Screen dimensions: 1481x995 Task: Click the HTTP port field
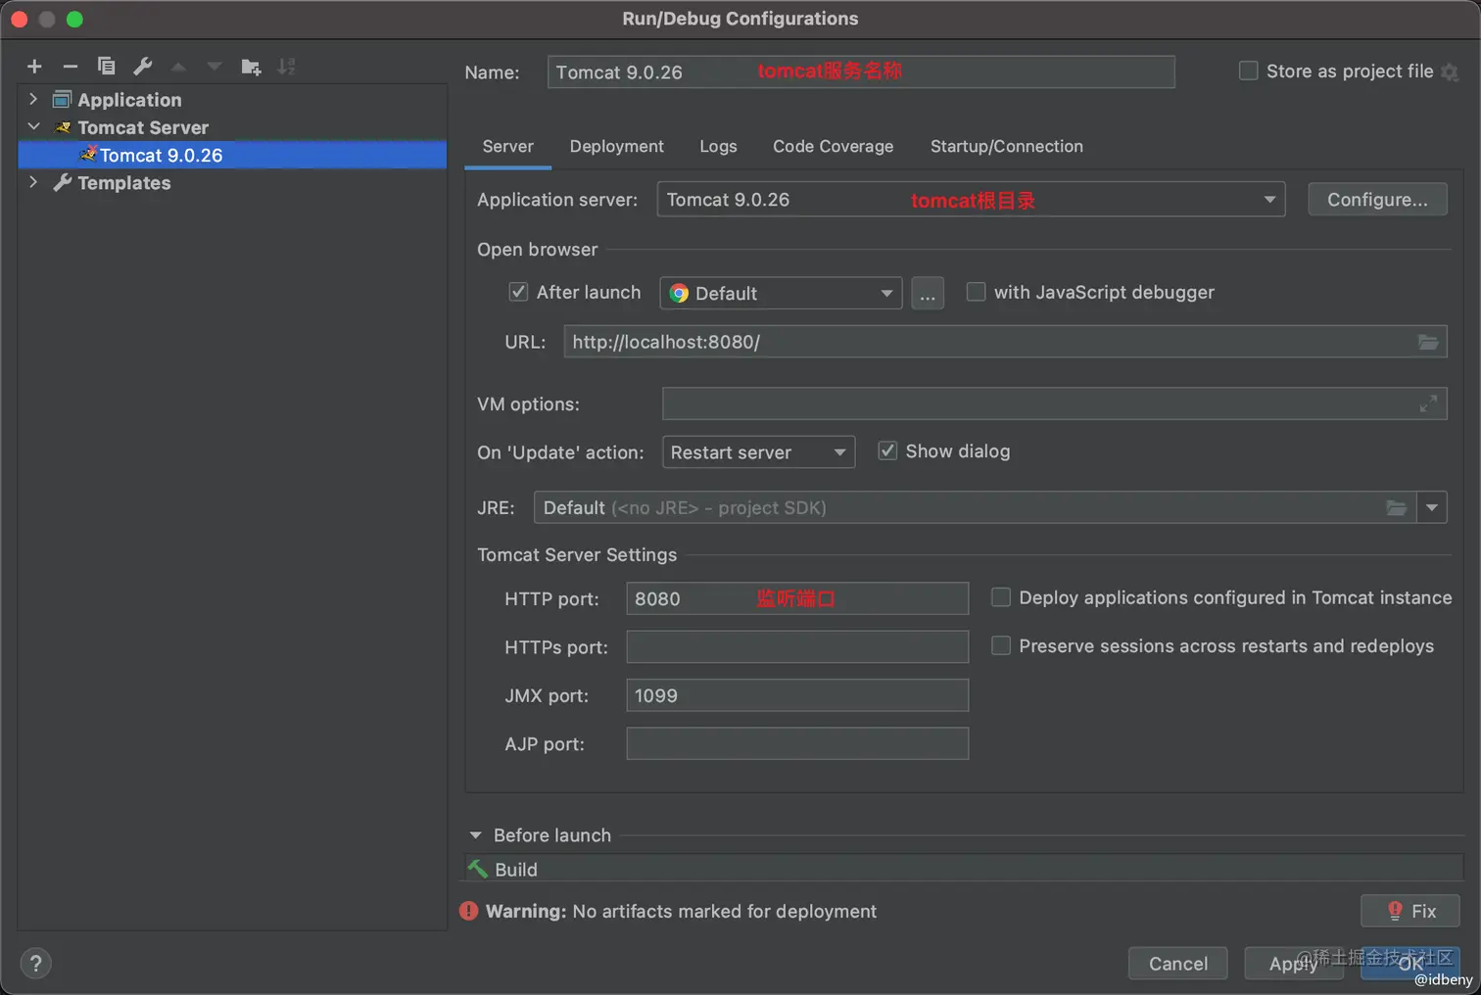click(797, 598)
